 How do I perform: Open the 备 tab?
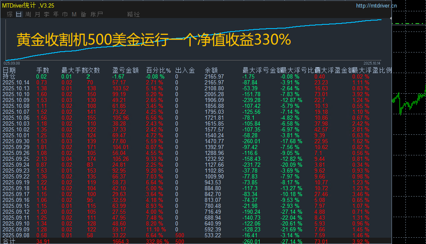coord(84,14)
